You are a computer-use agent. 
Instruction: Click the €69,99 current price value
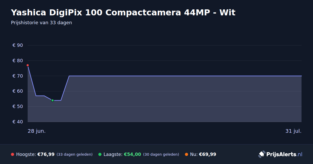pos(208,154)
